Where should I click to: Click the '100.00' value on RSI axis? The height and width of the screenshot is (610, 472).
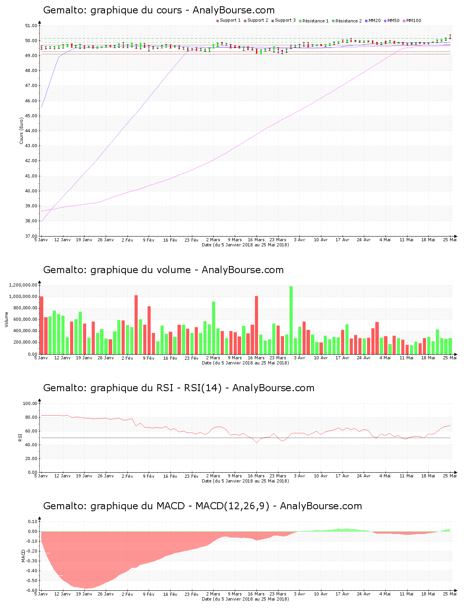point(30,403)
